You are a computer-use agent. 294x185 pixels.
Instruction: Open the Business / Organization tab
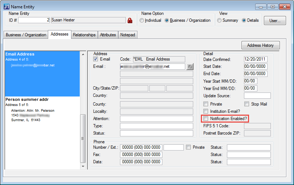tap(25, 35)
